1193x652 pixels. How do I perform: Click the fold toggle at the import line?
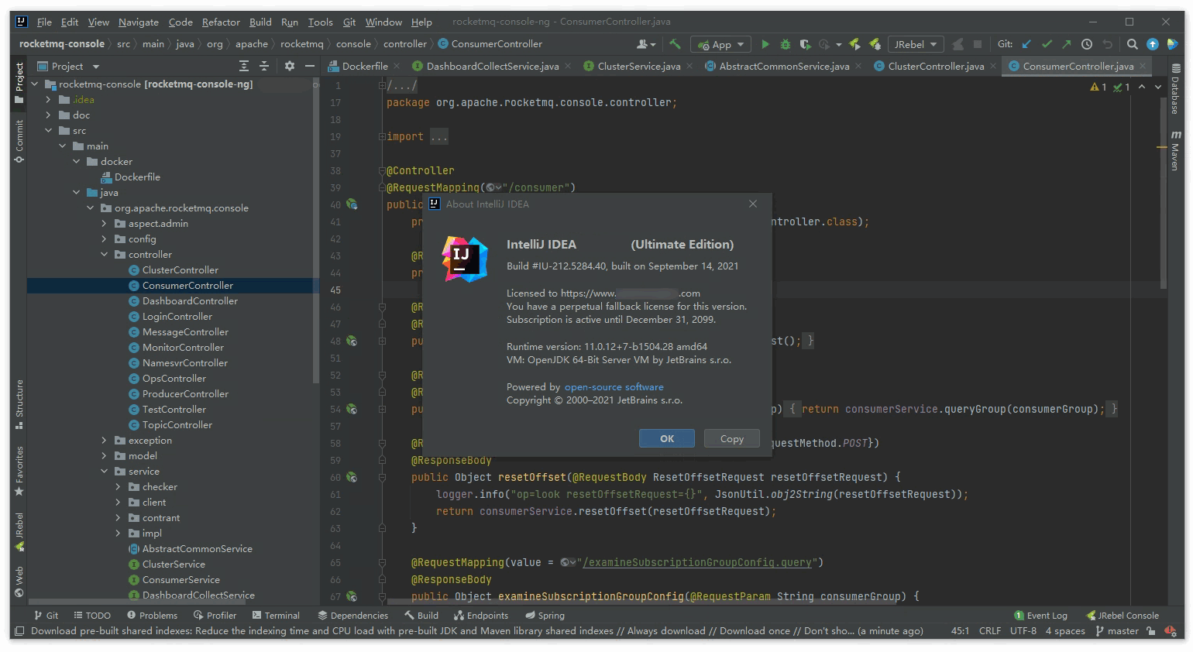tap(382, 136)
